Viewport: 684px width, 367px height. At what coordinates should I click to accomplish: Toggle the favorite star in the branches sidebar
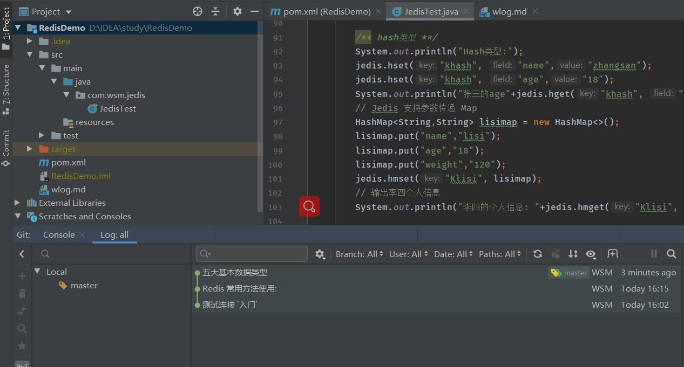coord(22,345)
